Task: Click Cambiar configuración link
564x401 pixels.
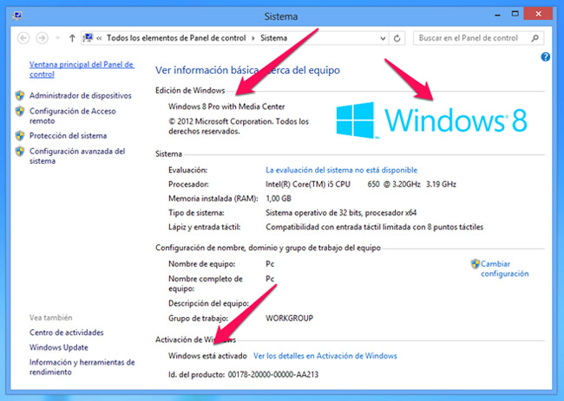Action: pyautogui.click(x=505, y=268)
